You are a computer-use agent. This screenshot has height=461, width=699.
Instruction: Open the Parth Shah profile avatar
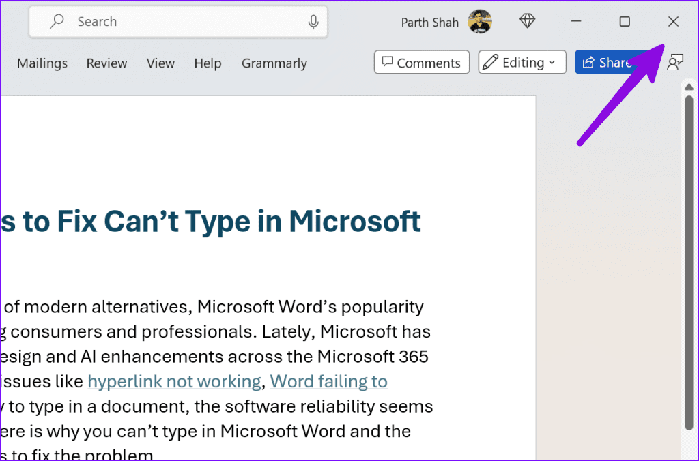point(480,22)
